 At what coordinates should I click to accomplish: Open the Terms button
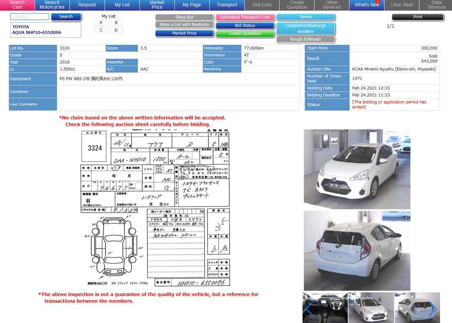pos(306,17)
